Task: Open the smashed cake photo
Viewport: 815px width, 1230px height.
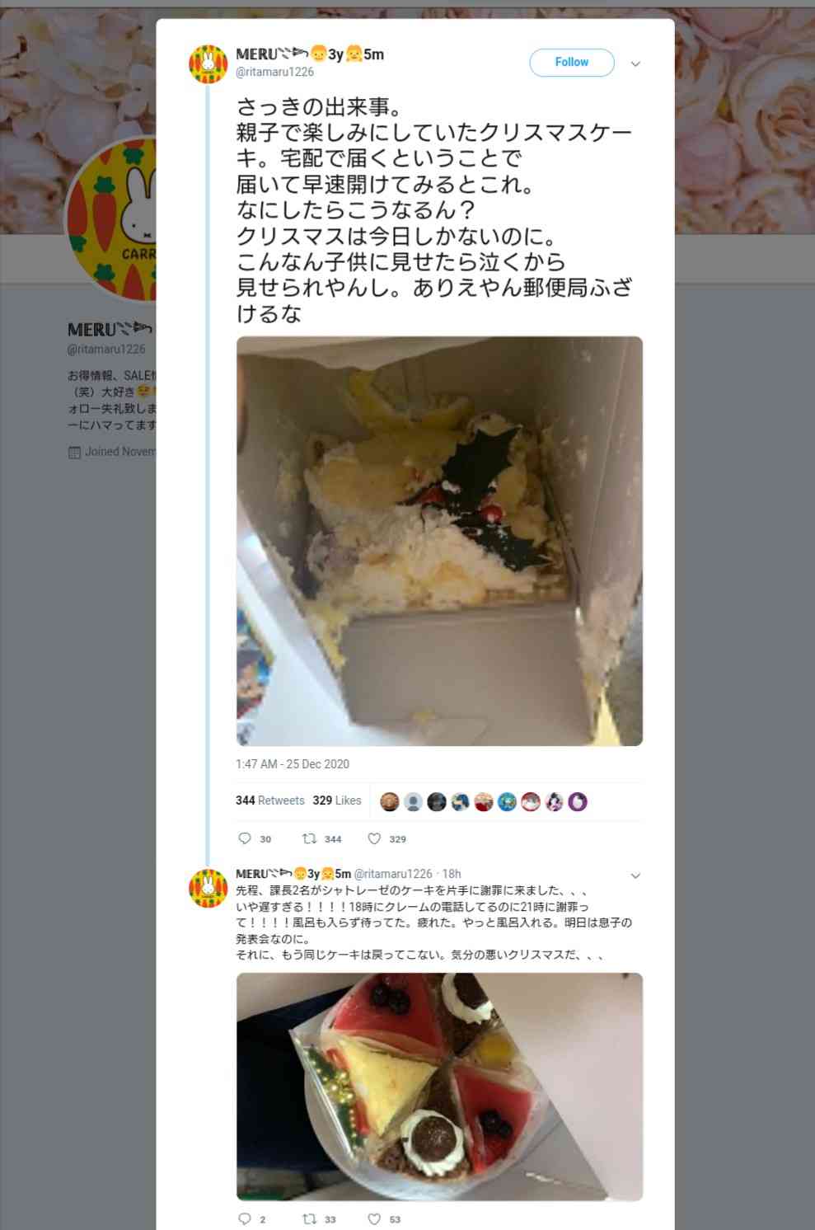Action: click(439, 541)
